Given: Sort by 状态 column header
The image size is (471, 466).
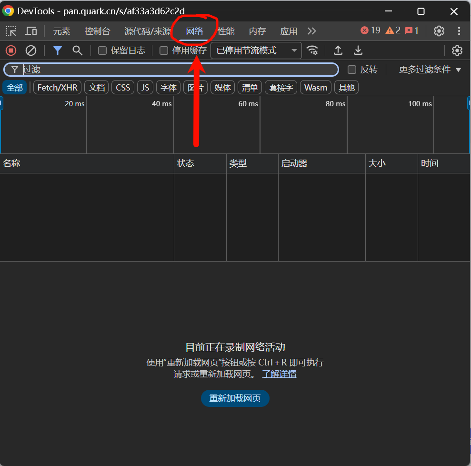Looking at the screenshot, I should point(200,163).
